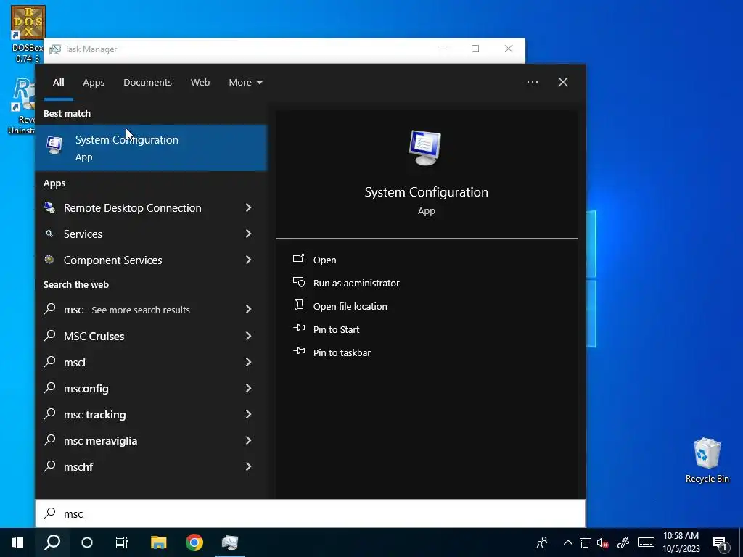Expand the msci suggestion chevron

[x=248, y=362]
